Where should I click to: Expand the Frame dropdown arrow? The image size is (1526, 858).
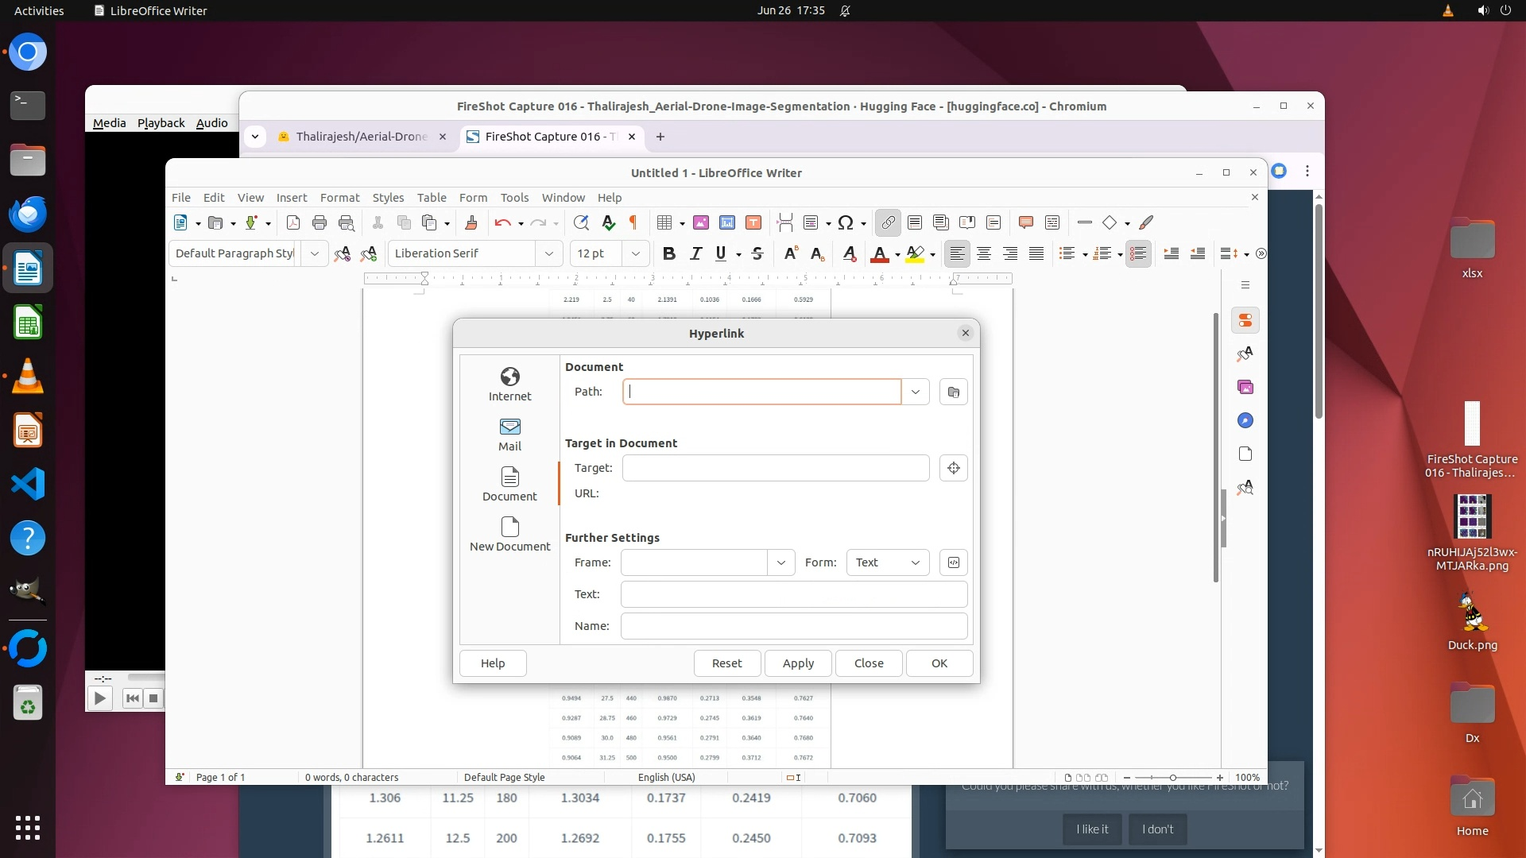click(x=780, y=562)
